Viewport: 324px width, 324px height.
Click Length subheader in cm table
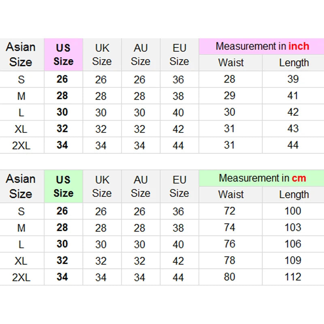pos(293,194)
